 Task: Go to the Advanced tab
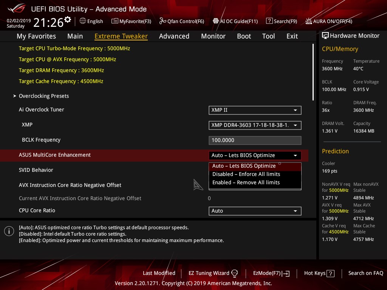click(174, 36)
